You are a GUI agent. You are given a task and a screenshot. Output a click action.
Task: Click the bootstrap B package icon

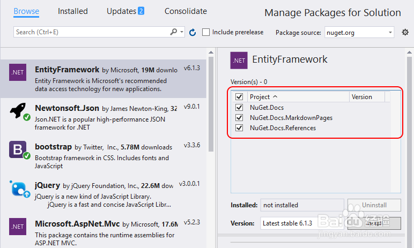point(18,149)
